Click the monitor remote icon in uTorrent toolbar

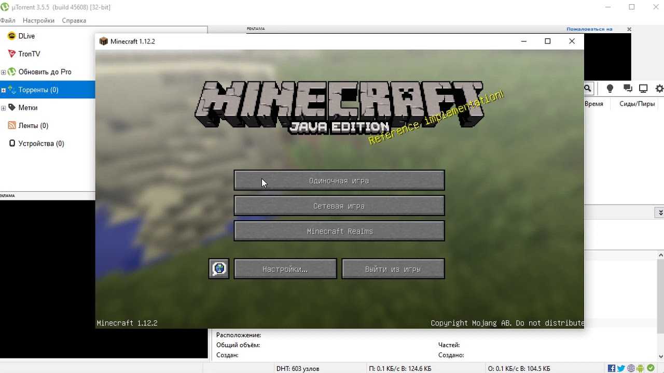[x=644, y=89]
